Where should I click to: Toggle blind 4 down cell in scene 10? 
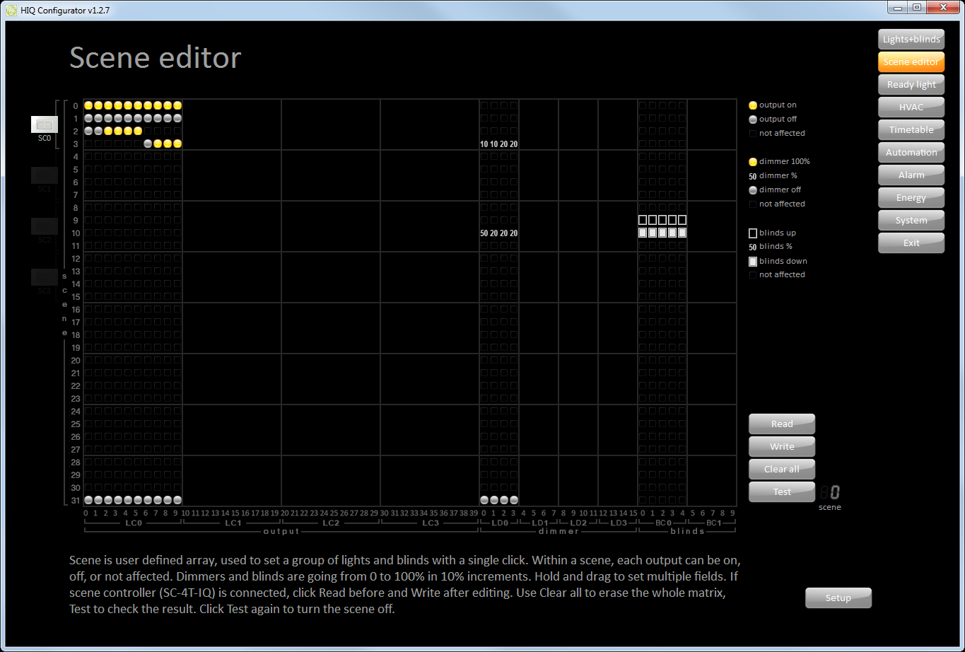[x=682, y=233]
